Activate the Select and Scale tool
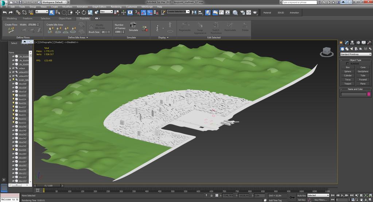 [x=90, y=12]
